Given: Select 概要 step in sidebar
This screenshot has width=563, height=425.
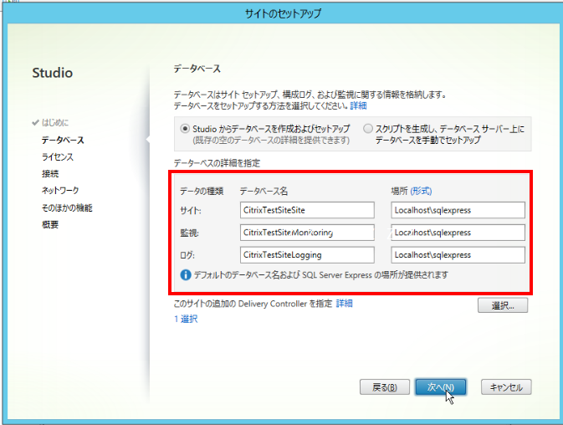Looking at the screenshot, I should coord(50,225).
